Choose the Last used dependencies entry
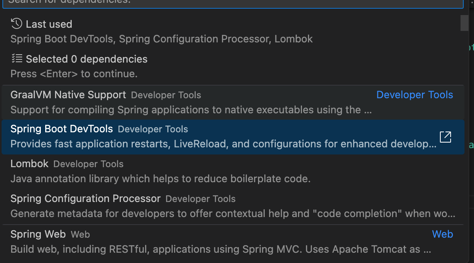474x263 pixels. point(49,24)
